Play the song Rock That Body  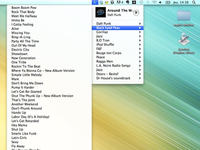[49, 12]
